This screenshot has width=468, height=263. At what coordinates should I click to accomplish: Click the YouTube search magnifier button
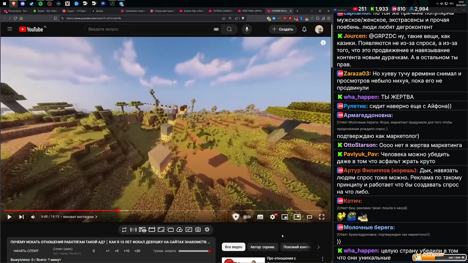point(229,29)
